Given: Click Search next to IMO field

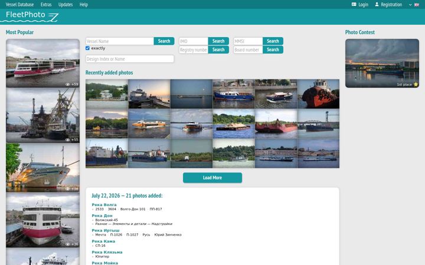Looking at the screenshot, I should click(x=218, y=41).
